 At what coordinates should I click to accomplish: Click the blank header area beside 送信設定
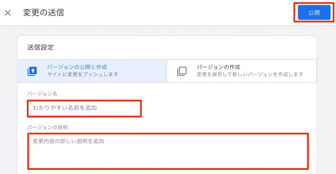point(184,47)
